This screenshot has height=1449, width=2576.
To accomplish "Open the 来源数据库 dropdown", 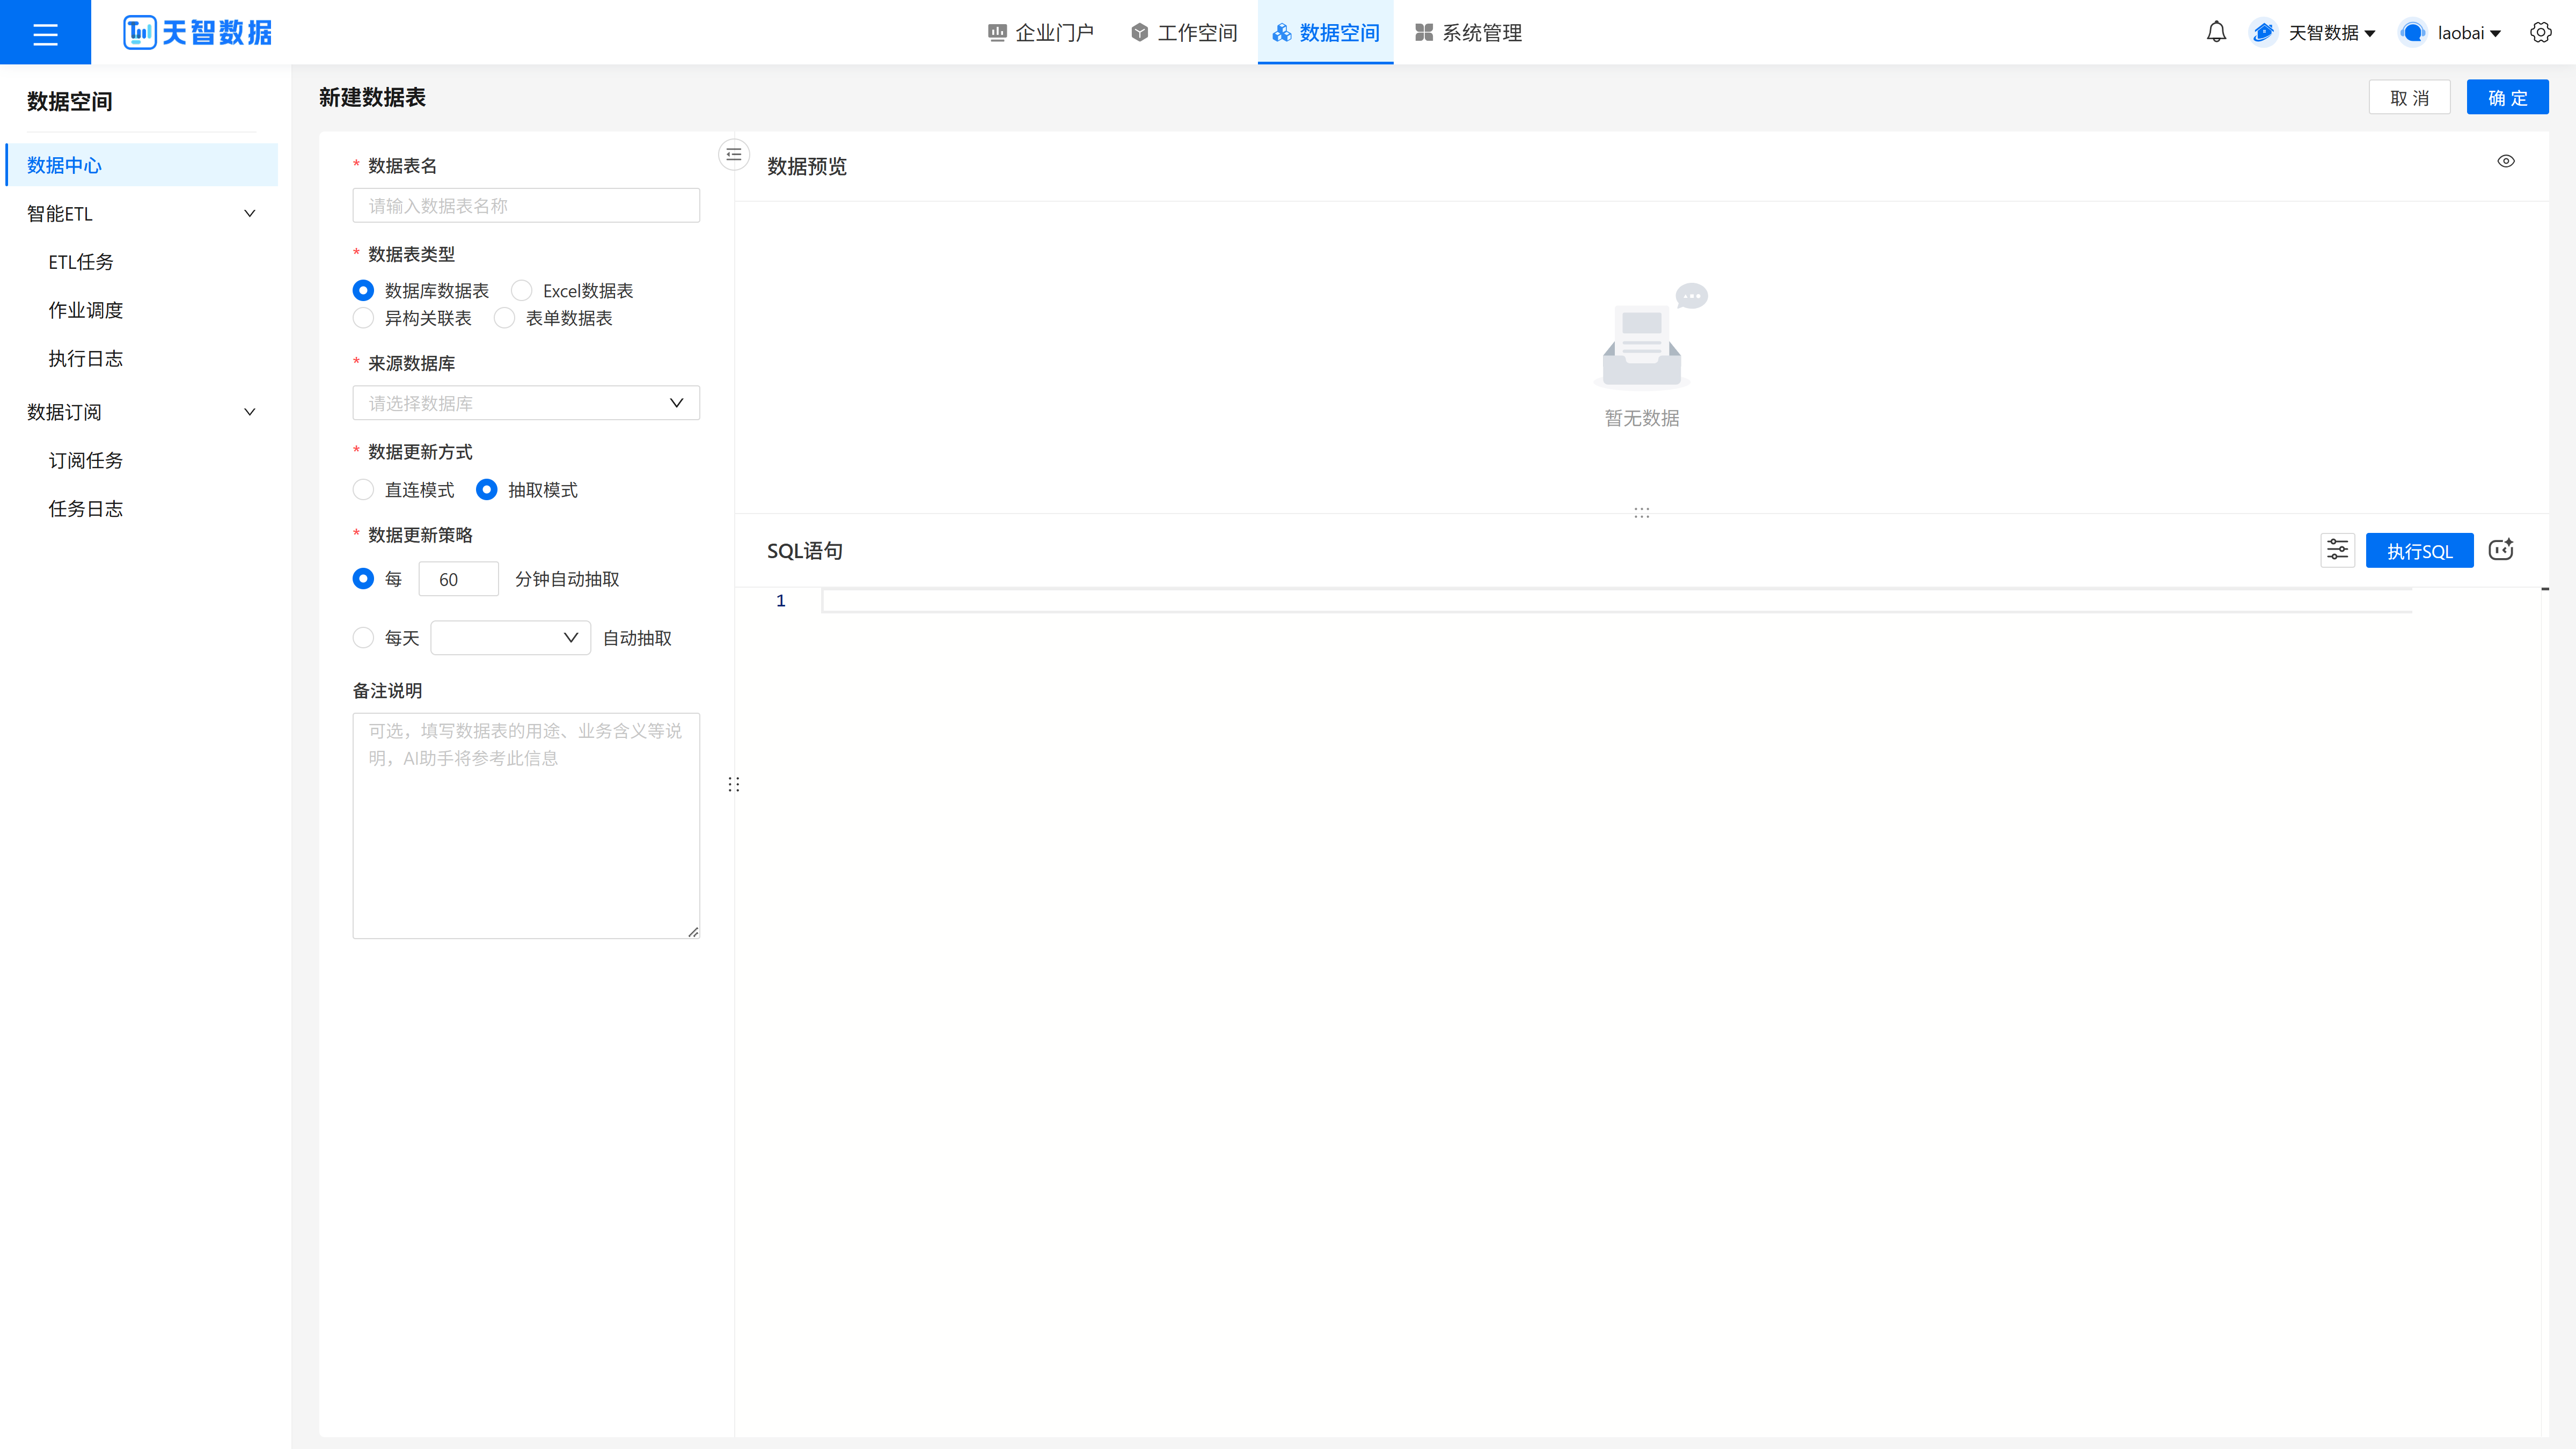I will coord(526,403).
